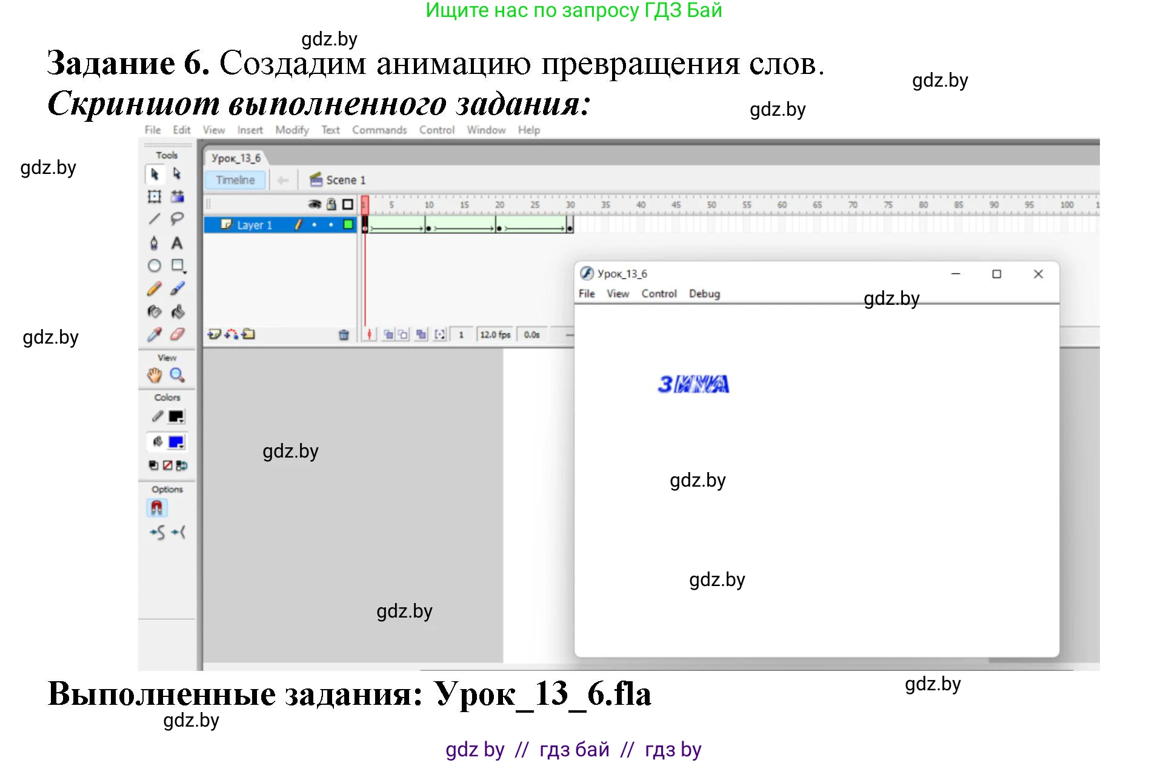The height and width of the screenshot is (763, 1149).
Task: Open the Modify menu
Action: tap(291, 129)
